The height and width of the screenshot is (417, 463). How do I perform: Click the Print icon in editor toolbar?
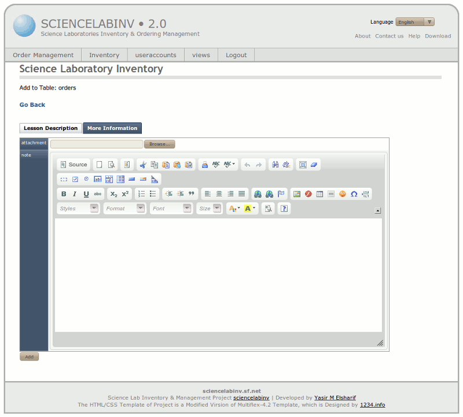pos(205,165)
